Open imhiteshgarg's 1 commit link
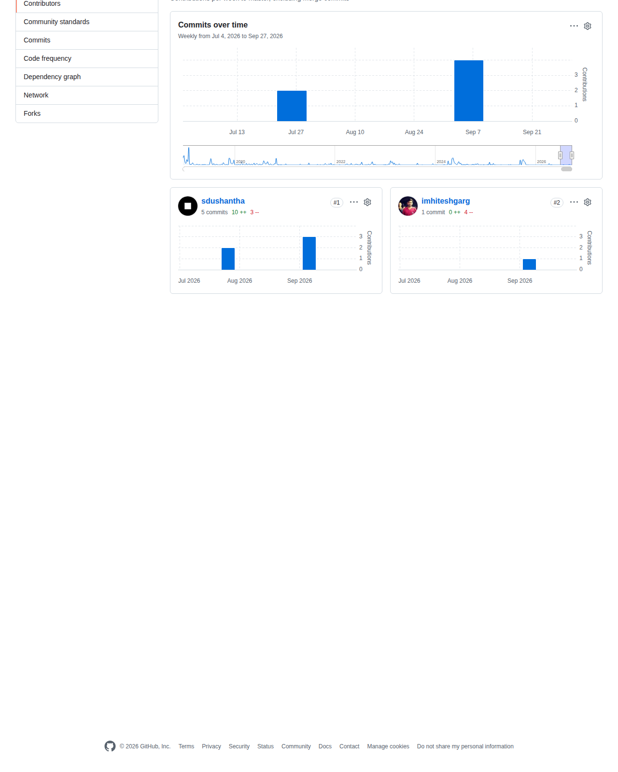 coord(433,212)
